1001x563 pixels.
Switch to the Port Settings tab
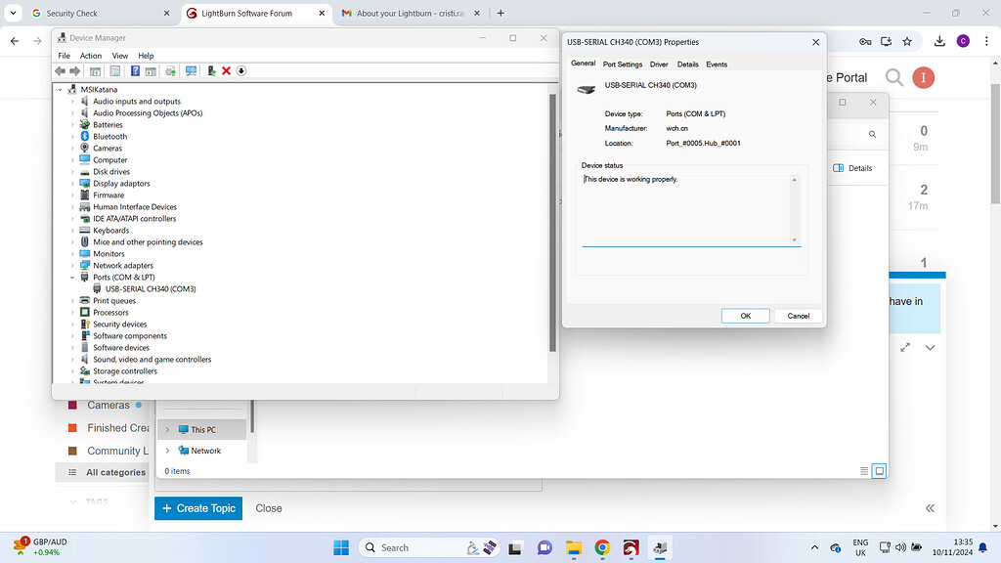(623, 64)
